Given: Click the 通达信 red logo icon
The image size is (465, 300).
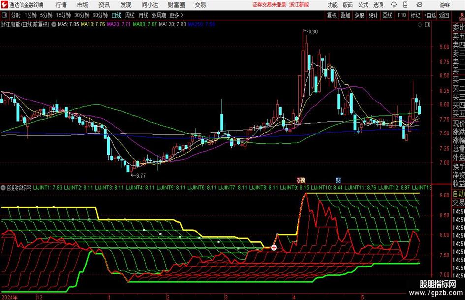Looking at the screenshot, I should pos(4,5).
